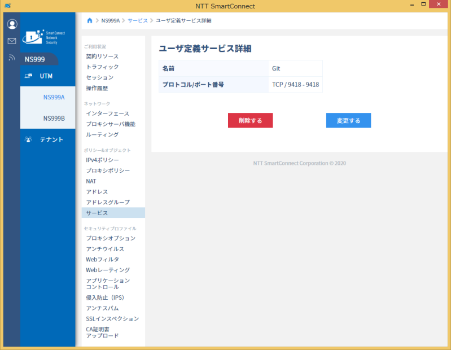Click the red 削除する button
The width and height of the screenshot is (451, 350).
click(x=250, y=120)
